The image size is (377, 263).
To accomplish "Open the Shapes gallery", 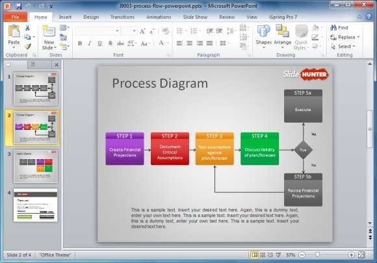I will [263, 36].
